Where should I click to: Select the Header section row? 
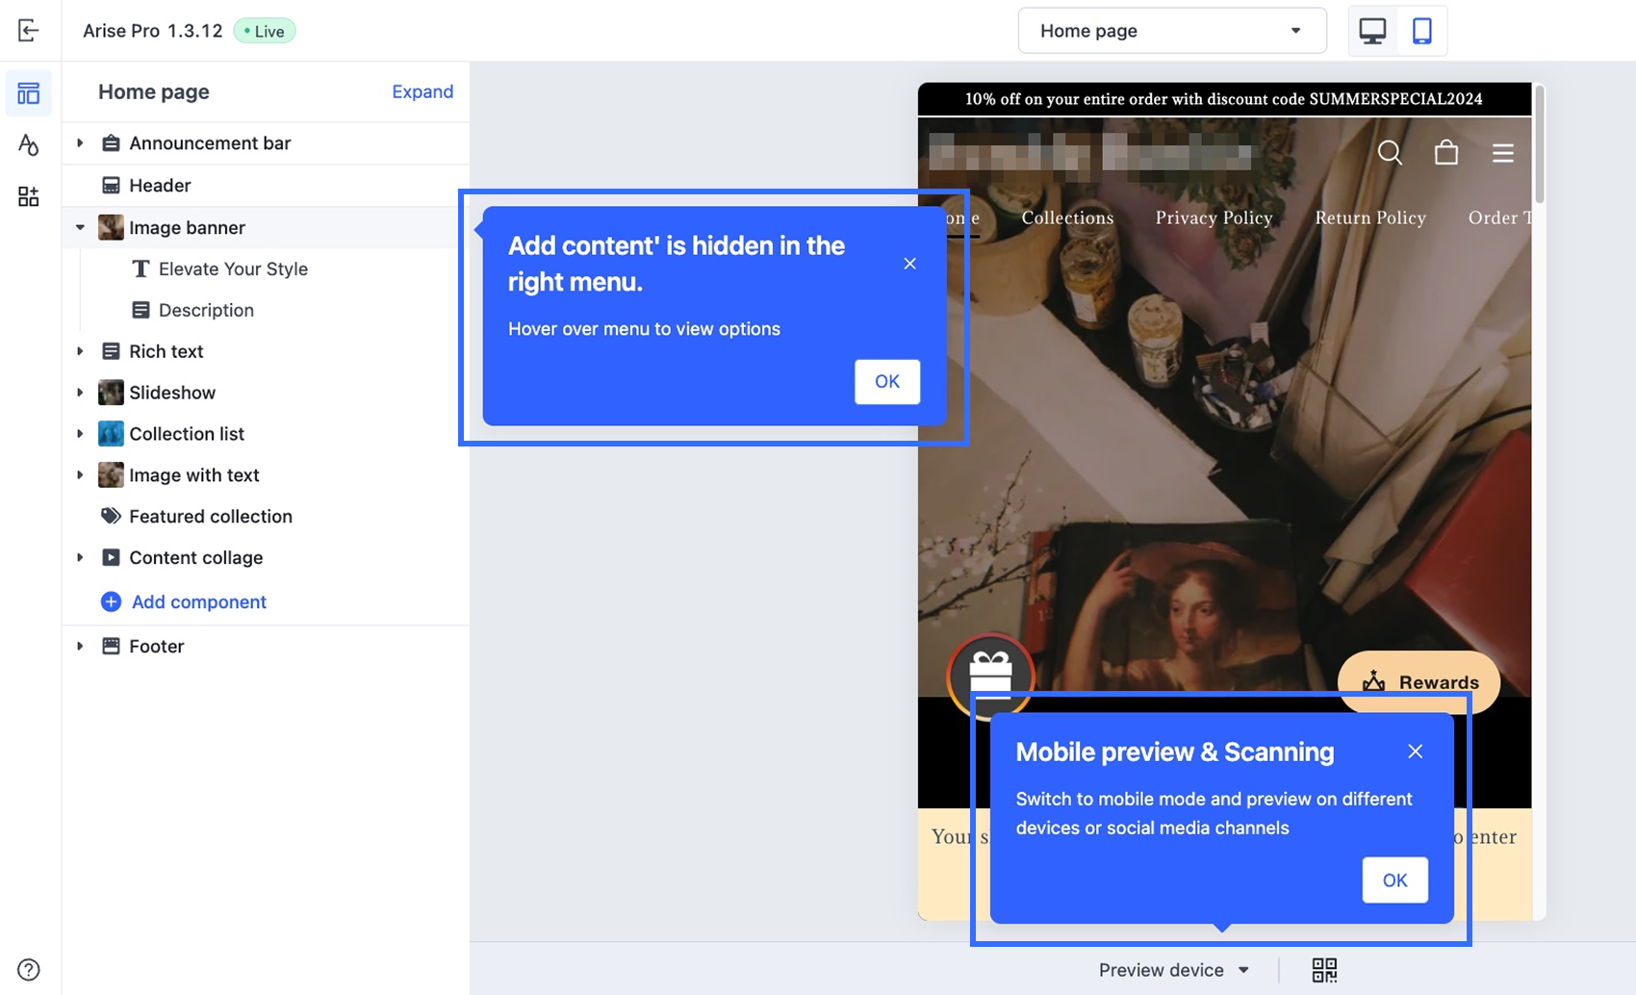click(x=266, y=185)
